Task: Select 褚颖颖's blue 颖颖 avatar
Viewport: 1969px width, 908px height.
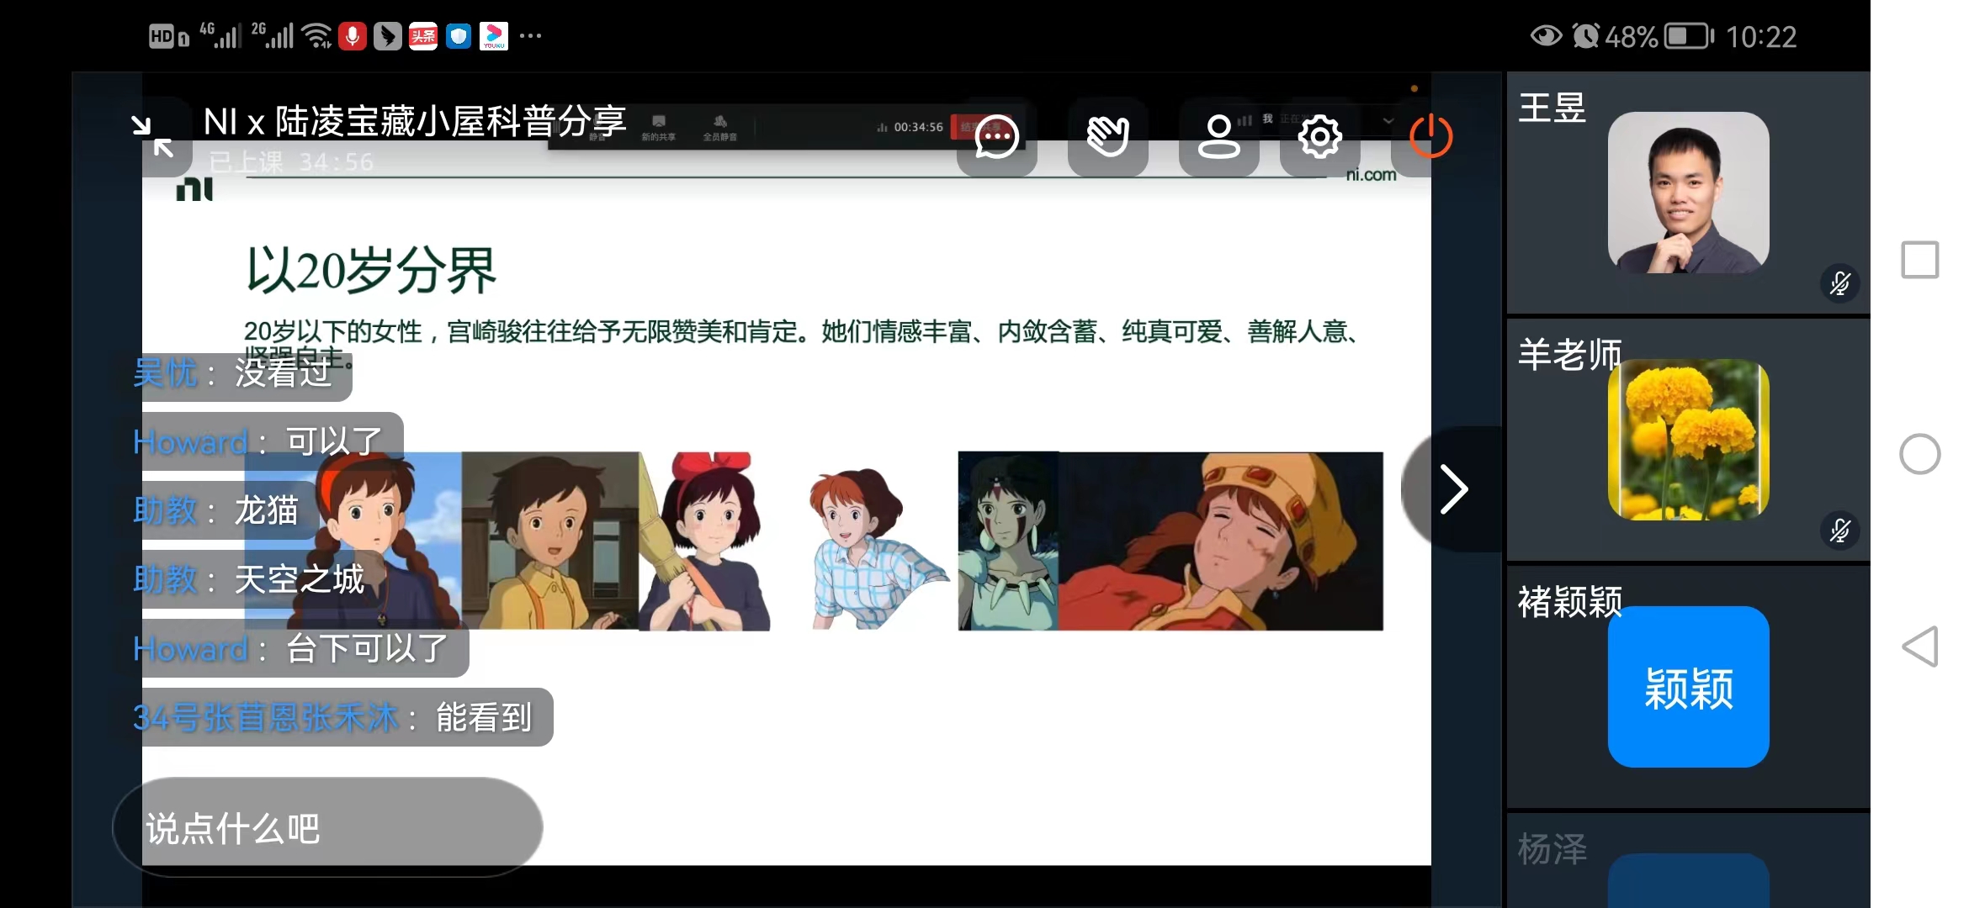Action: pyautogui.click(x=1688, y=687)
